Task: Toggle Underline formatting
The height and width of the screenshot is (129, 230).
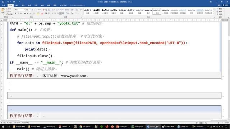Action: [21, 14]
